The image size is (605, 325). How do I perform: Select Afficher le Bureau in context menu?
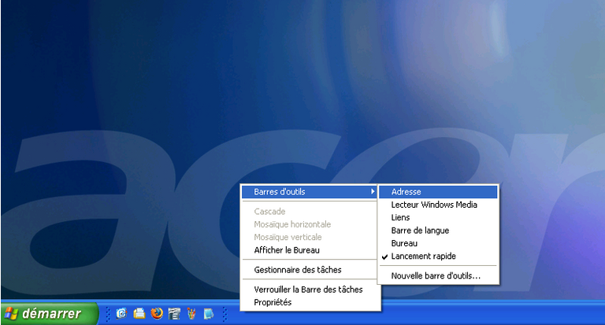[x=309, y=250]
